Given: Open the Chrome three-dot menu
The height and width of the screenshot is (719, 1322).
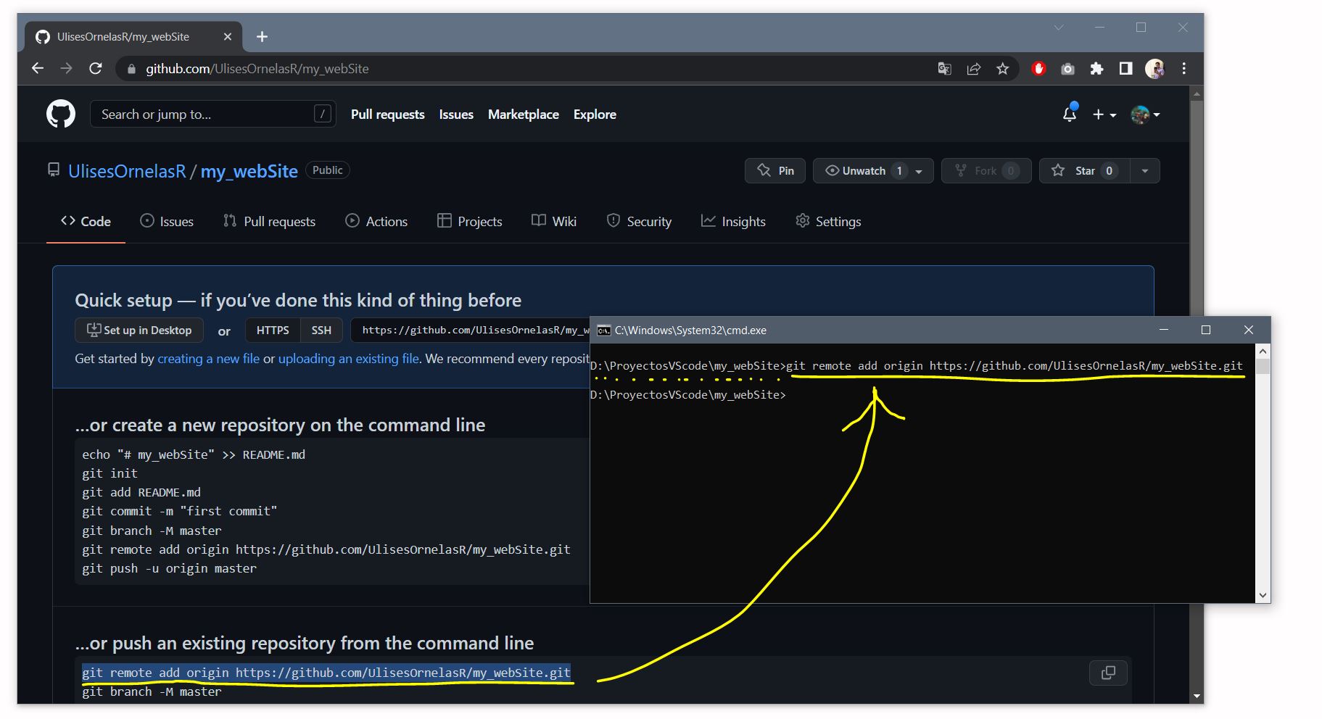Looking at the screenshot, I should (x=1183, y=68).
